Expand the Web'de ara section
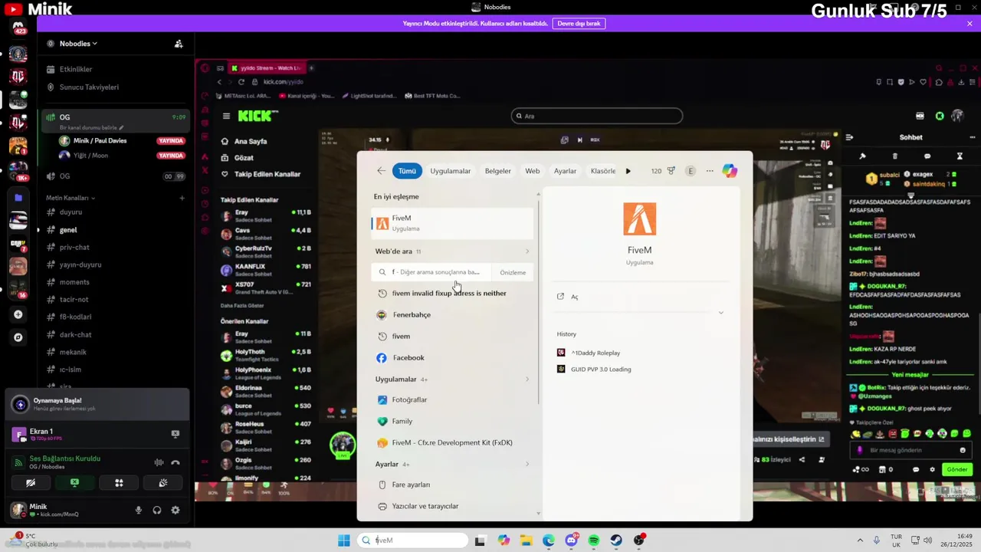Image resolution: width=981 pixels, height=552 pixels. tap(527, 251)
